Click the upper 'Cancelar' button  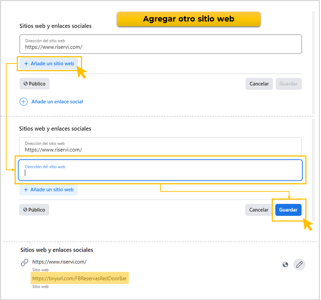click(x=259, y=84)
